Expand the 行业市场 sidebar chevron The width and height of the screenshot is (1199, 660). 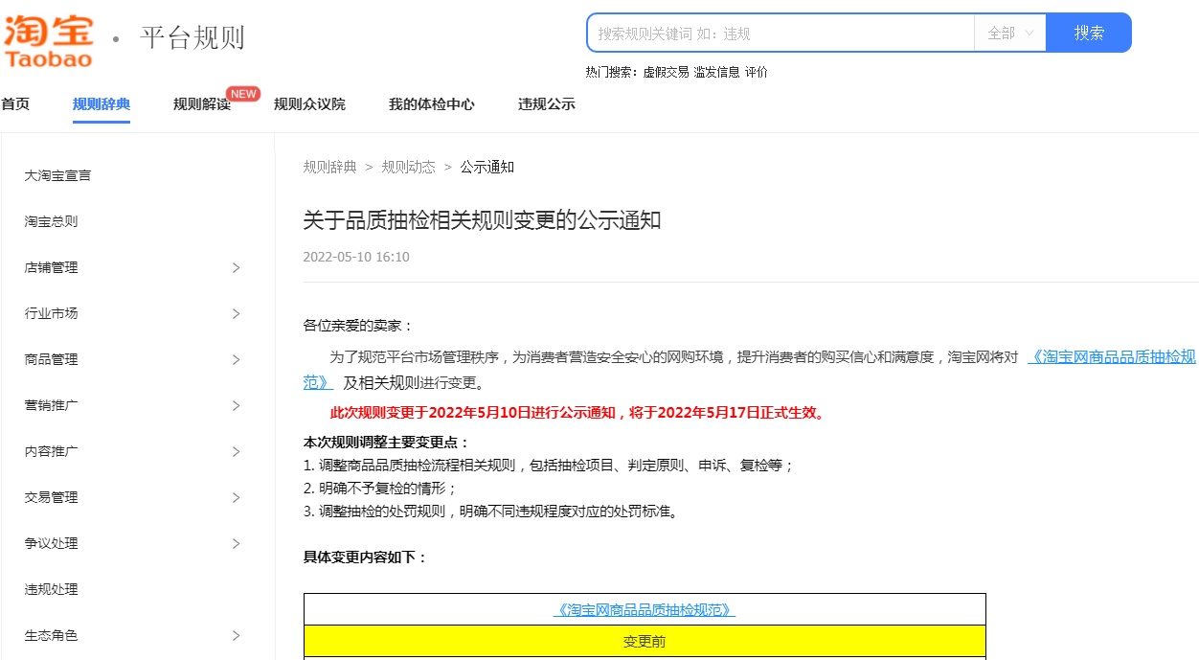(x=237, y=313)
